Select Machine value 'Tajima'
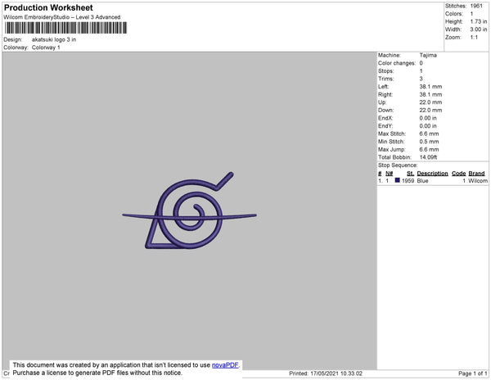Image resolution: width=491 pixels, height=380 pixels. click(x=428, y=55)
